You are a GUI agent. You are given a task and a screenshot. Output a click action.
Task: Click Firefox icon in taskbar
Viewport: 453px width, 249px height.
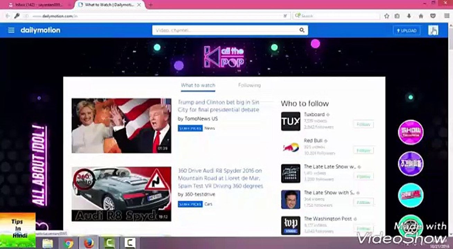point(89,243)
